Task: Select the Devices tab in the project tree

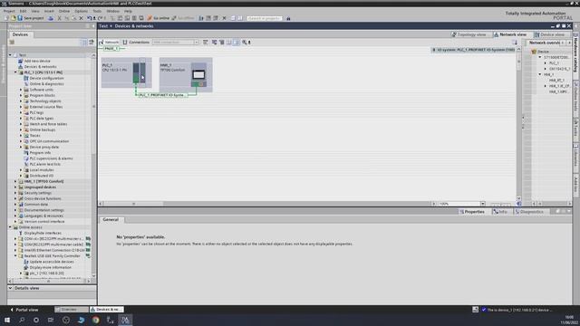Action: coord(20,34)
